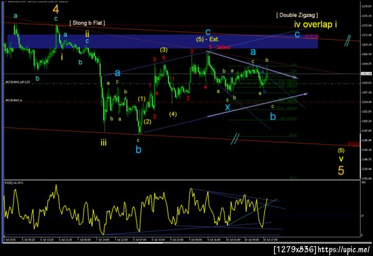Click the yellow '(2)' wave label
The width and height of the screenshot is (373, 256).
click(147, 122)
